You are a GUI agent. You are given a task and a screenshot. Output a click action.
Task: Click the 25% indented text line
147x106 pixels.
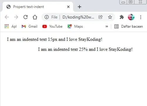click(85, 49)
